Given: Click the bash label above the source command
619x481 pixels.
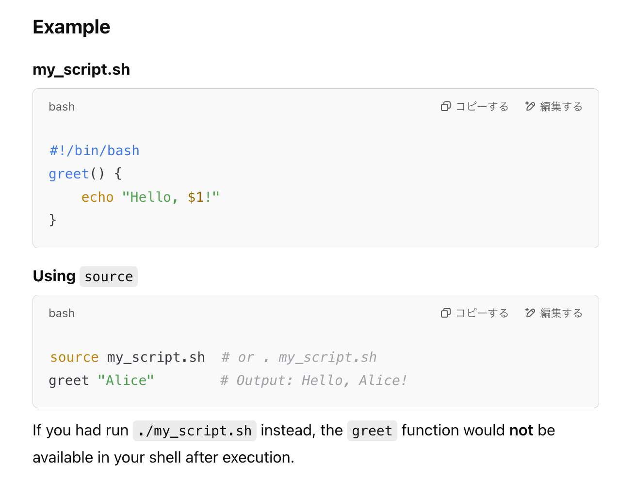Looking at the screenshot, I should (x=62, y=313).
